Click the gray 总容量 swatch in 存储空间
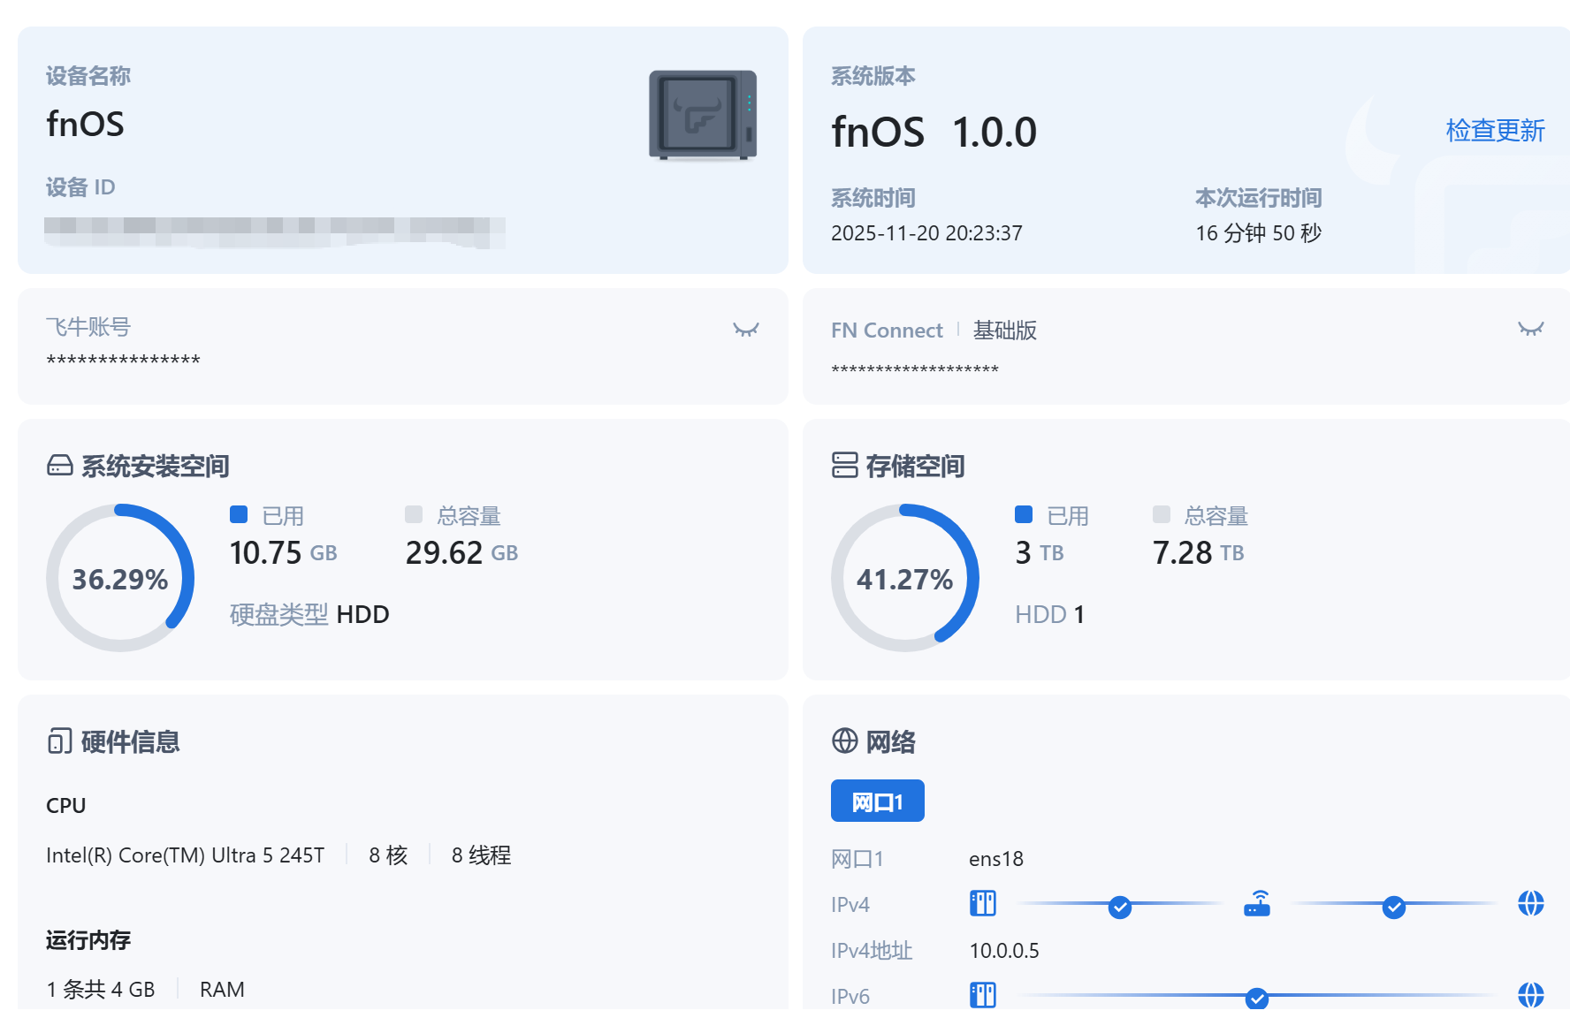 click(x=1162, y=514)
